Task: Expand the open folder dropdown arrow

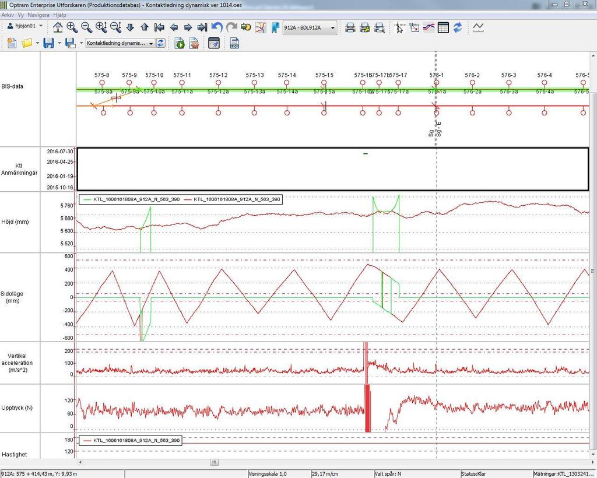Action: tap(37, 43)
